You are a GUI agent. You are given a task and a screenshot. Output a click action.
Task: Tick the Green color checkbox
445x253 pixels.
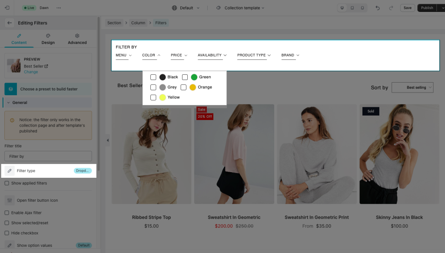pos(185,77)
